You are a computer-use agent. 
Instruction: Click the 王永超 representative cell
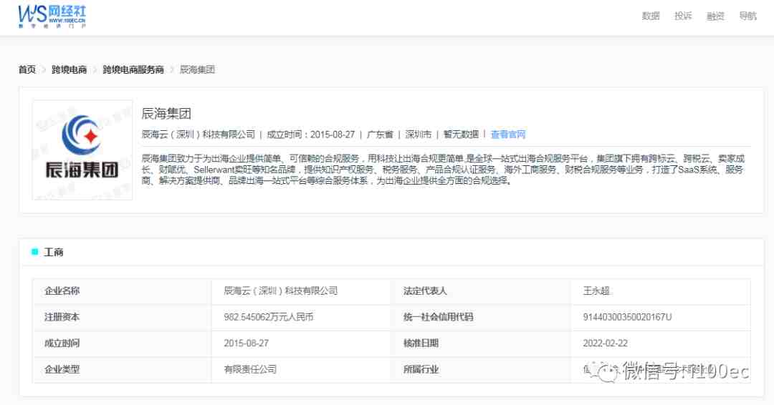click(x=661, y=291)
